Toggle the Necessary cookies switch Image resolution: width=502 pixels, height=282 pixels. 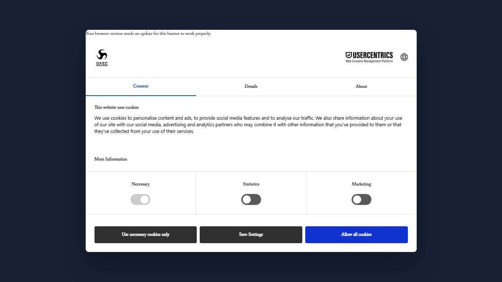[x=140, y=200]
